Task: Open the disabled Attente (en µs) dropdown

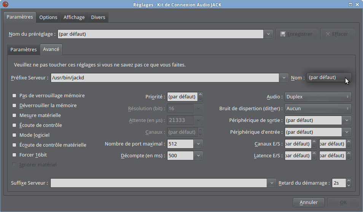Action: [198, 120]
